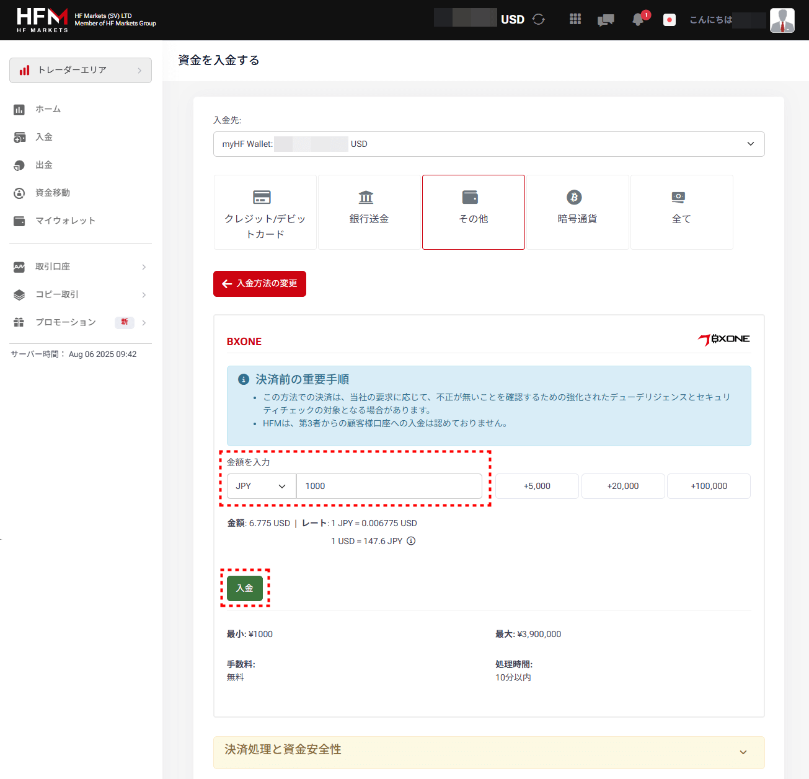Open the apps grid menu
This screenshot has width=809, height=779.
575,19
